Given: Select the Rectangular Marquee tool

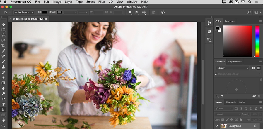Looking at the screenshot, I should (x=3, y=30).
